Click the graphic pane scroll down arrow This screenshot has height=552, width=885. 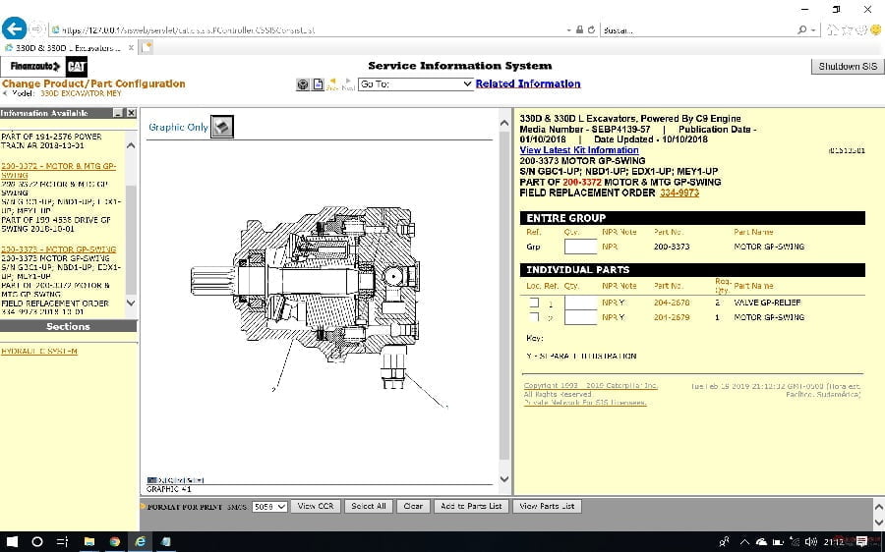(x=504, y=478)
